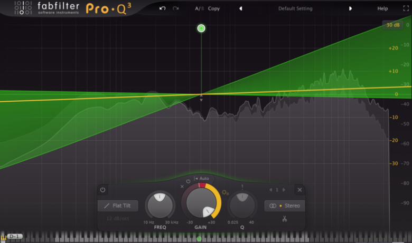Enter full screen mode icon
The height and width of the screenshot is (243, 412).
pyautogui.click(x=406, y=8)
